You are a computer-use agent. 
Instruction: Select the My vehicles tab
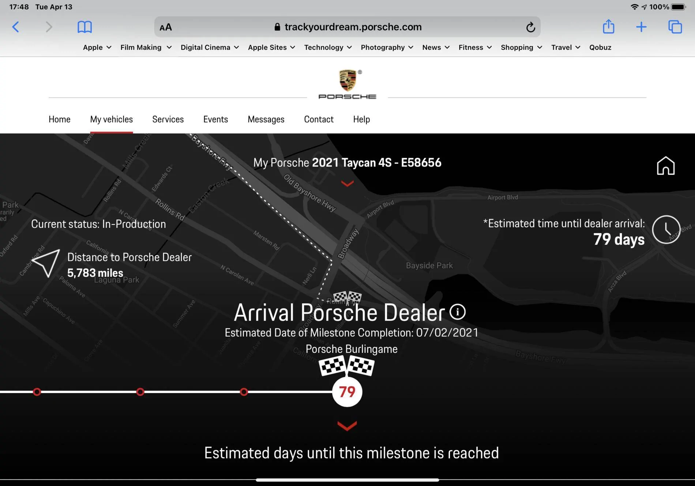click(112, 119)
